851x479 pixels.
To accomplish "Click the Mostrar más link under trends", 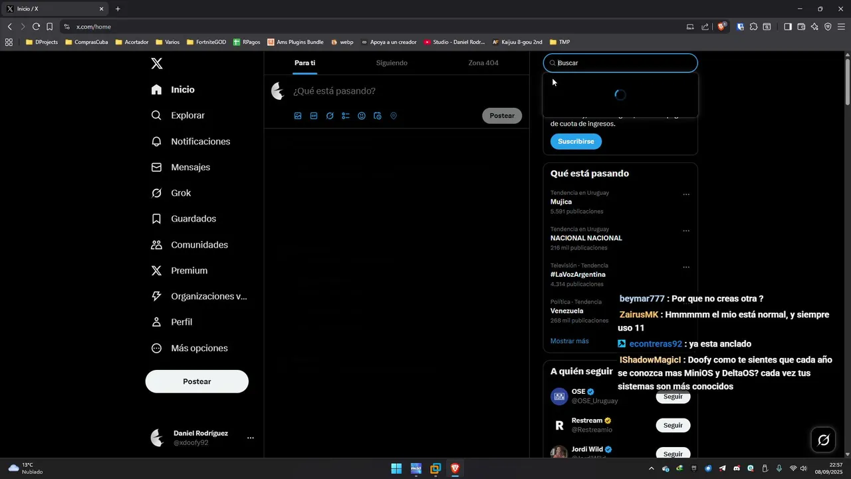I will 570,341.
